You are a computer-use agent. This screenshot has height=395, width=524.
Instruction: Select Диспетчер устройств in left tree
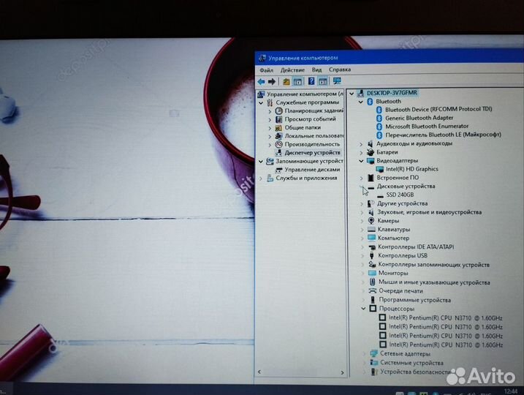(x=312, y=153)
